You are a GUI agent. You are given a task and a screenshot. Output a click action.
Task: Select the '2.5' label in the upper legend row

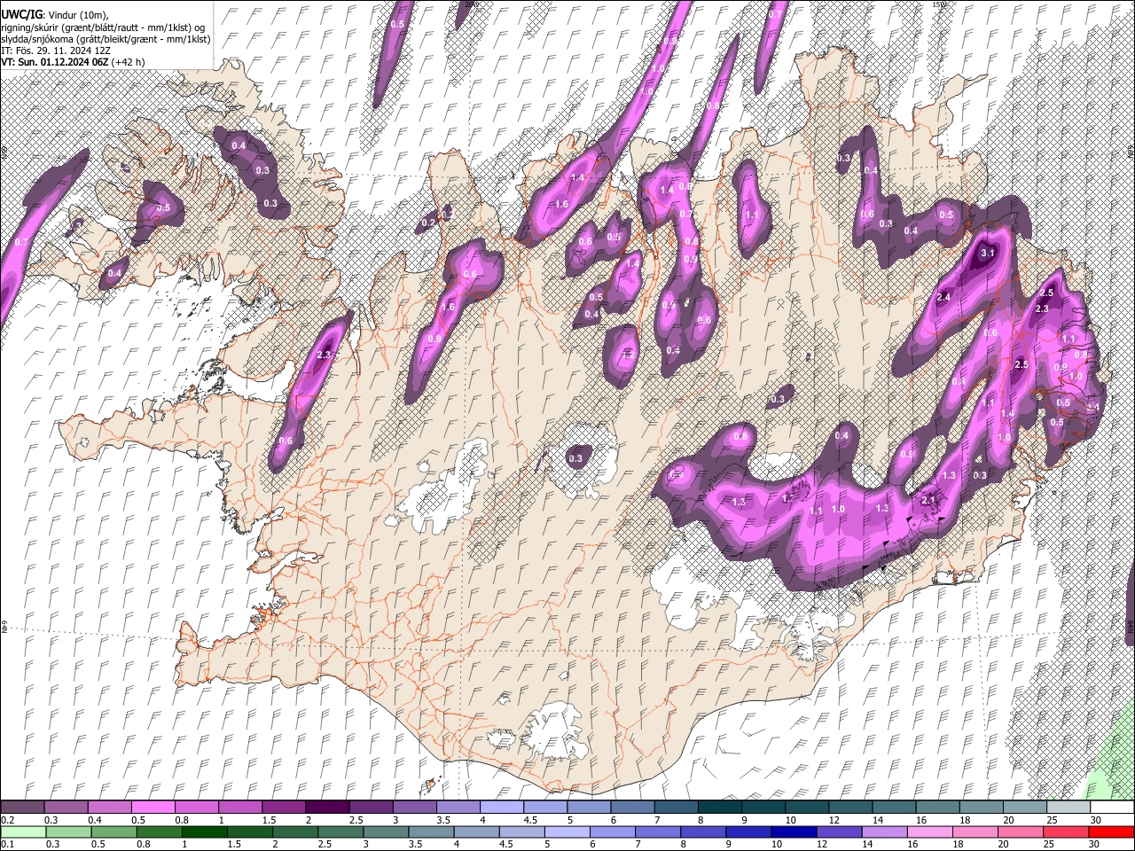[x=356, y=819]
